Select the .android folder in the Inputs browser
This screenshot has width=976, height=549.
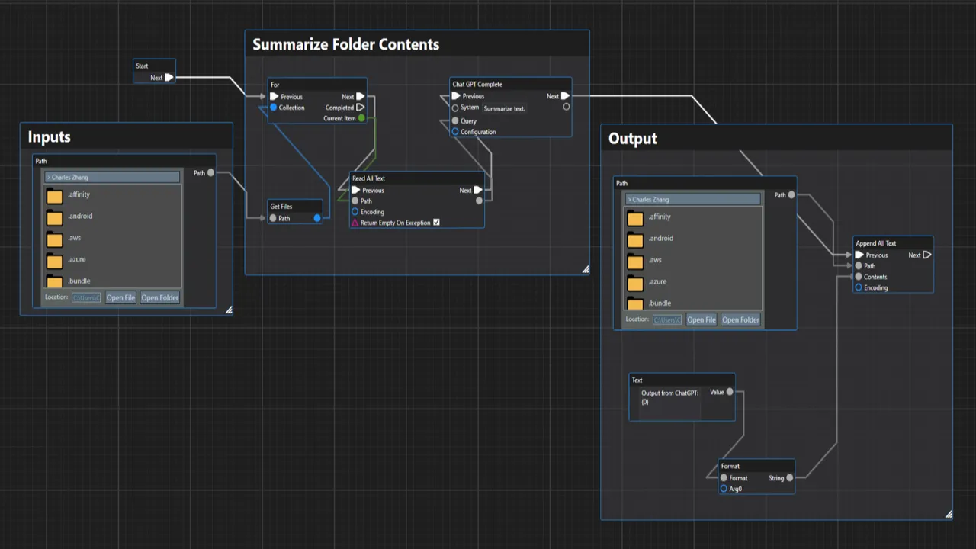(x=113, y=217)
